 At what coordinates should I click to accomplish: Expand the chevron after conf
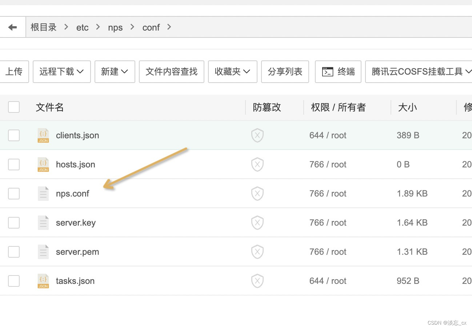click(x=169, y=27)
